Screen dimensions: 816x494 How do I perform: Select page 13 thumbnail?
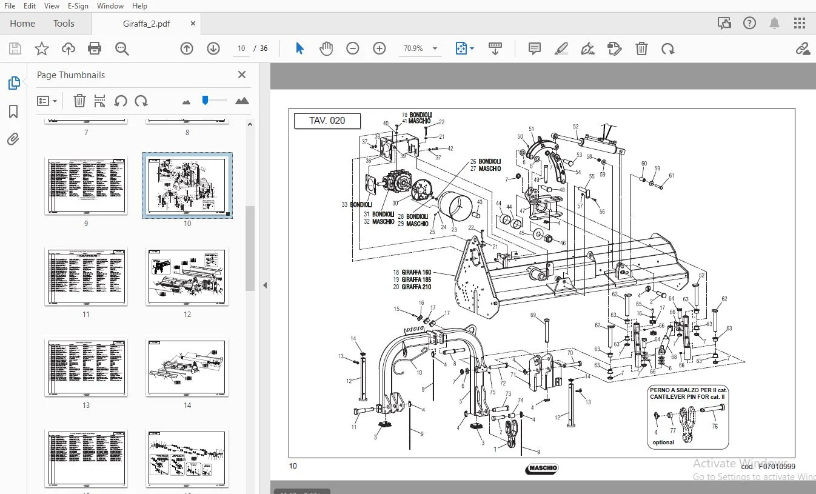coord(86,367)
